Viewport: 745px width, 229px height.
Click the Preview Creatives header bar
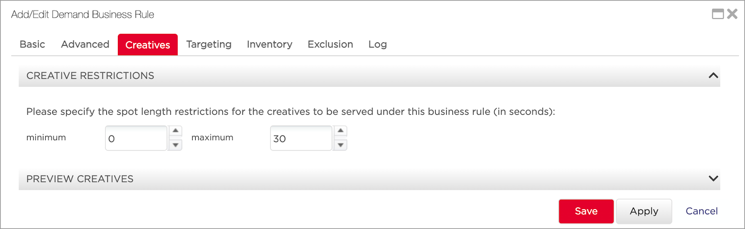[369, 179]
